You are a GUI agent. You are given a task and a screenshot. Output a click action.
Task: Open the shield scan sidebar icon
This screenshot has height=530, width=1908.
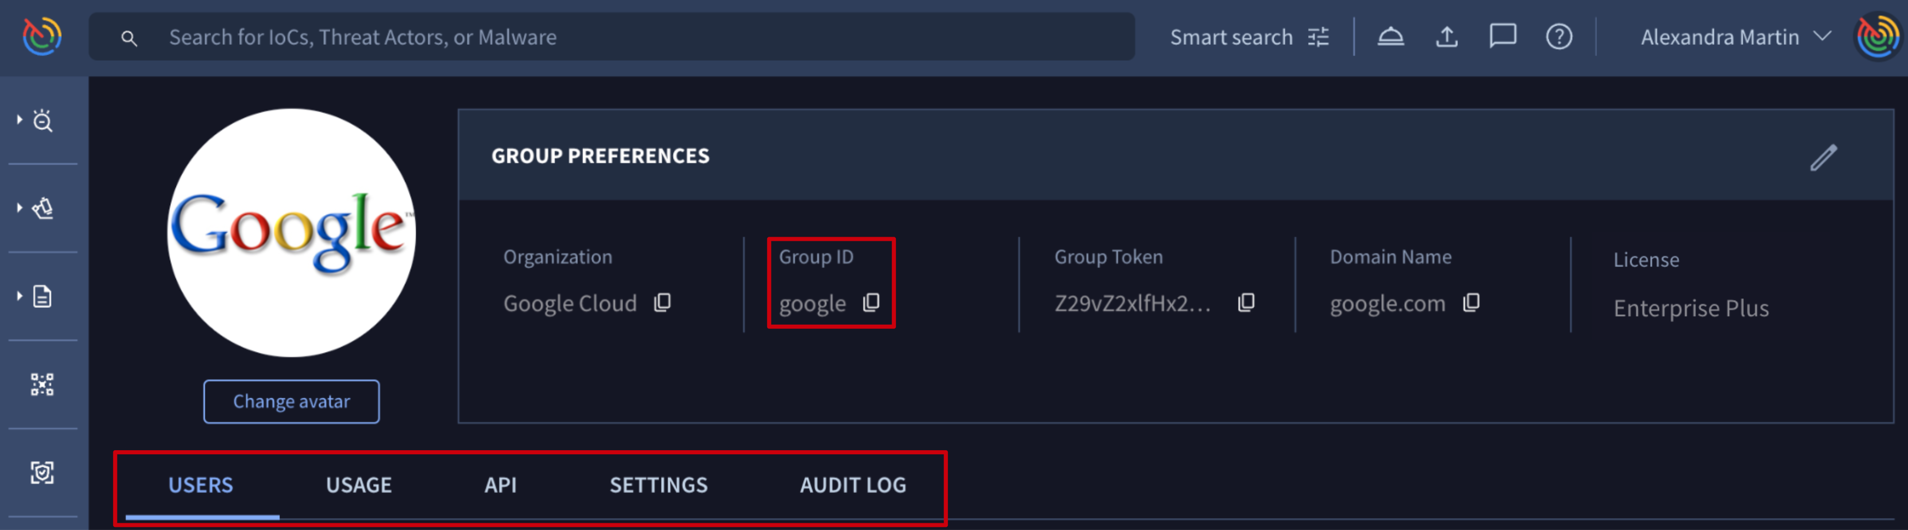(42, 472)
